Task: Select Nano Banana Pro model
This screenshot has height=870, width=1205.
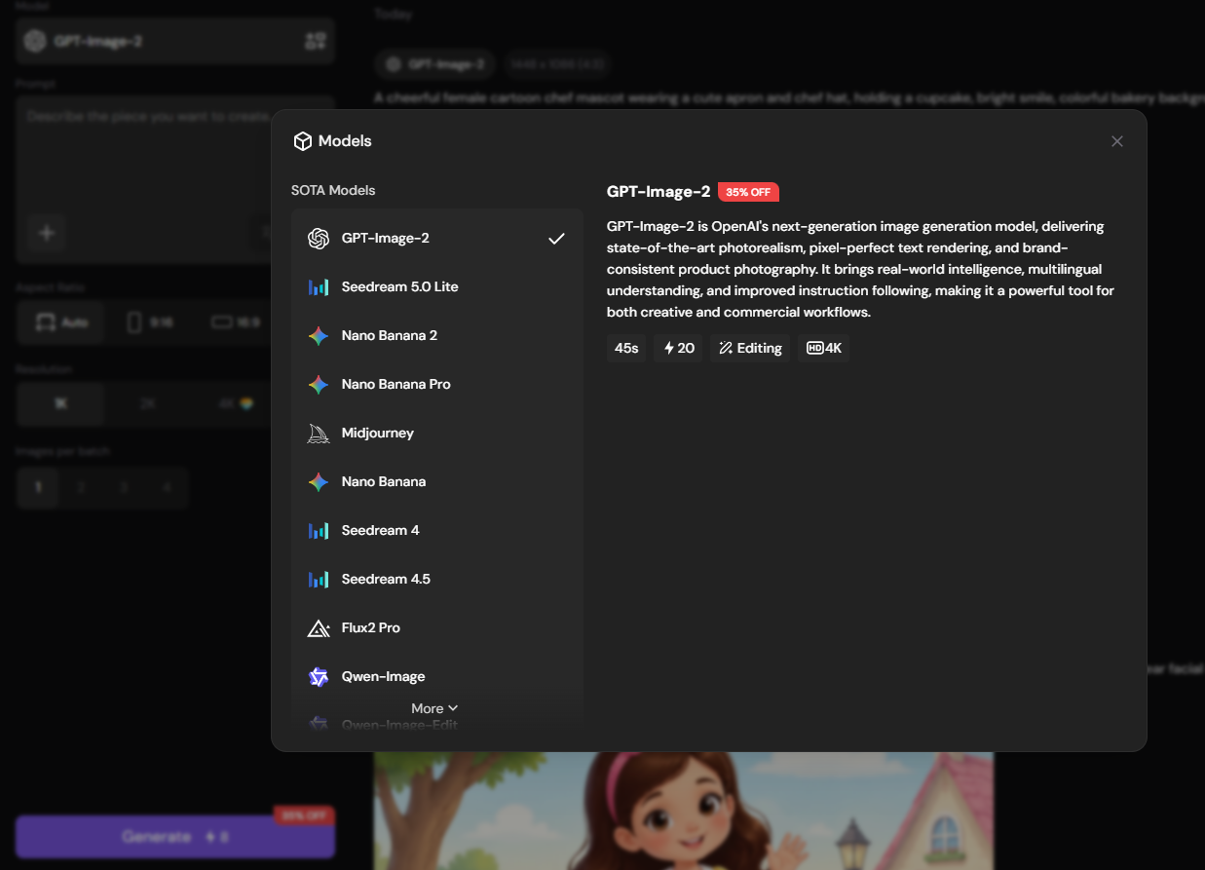Action: click(436, 385)
